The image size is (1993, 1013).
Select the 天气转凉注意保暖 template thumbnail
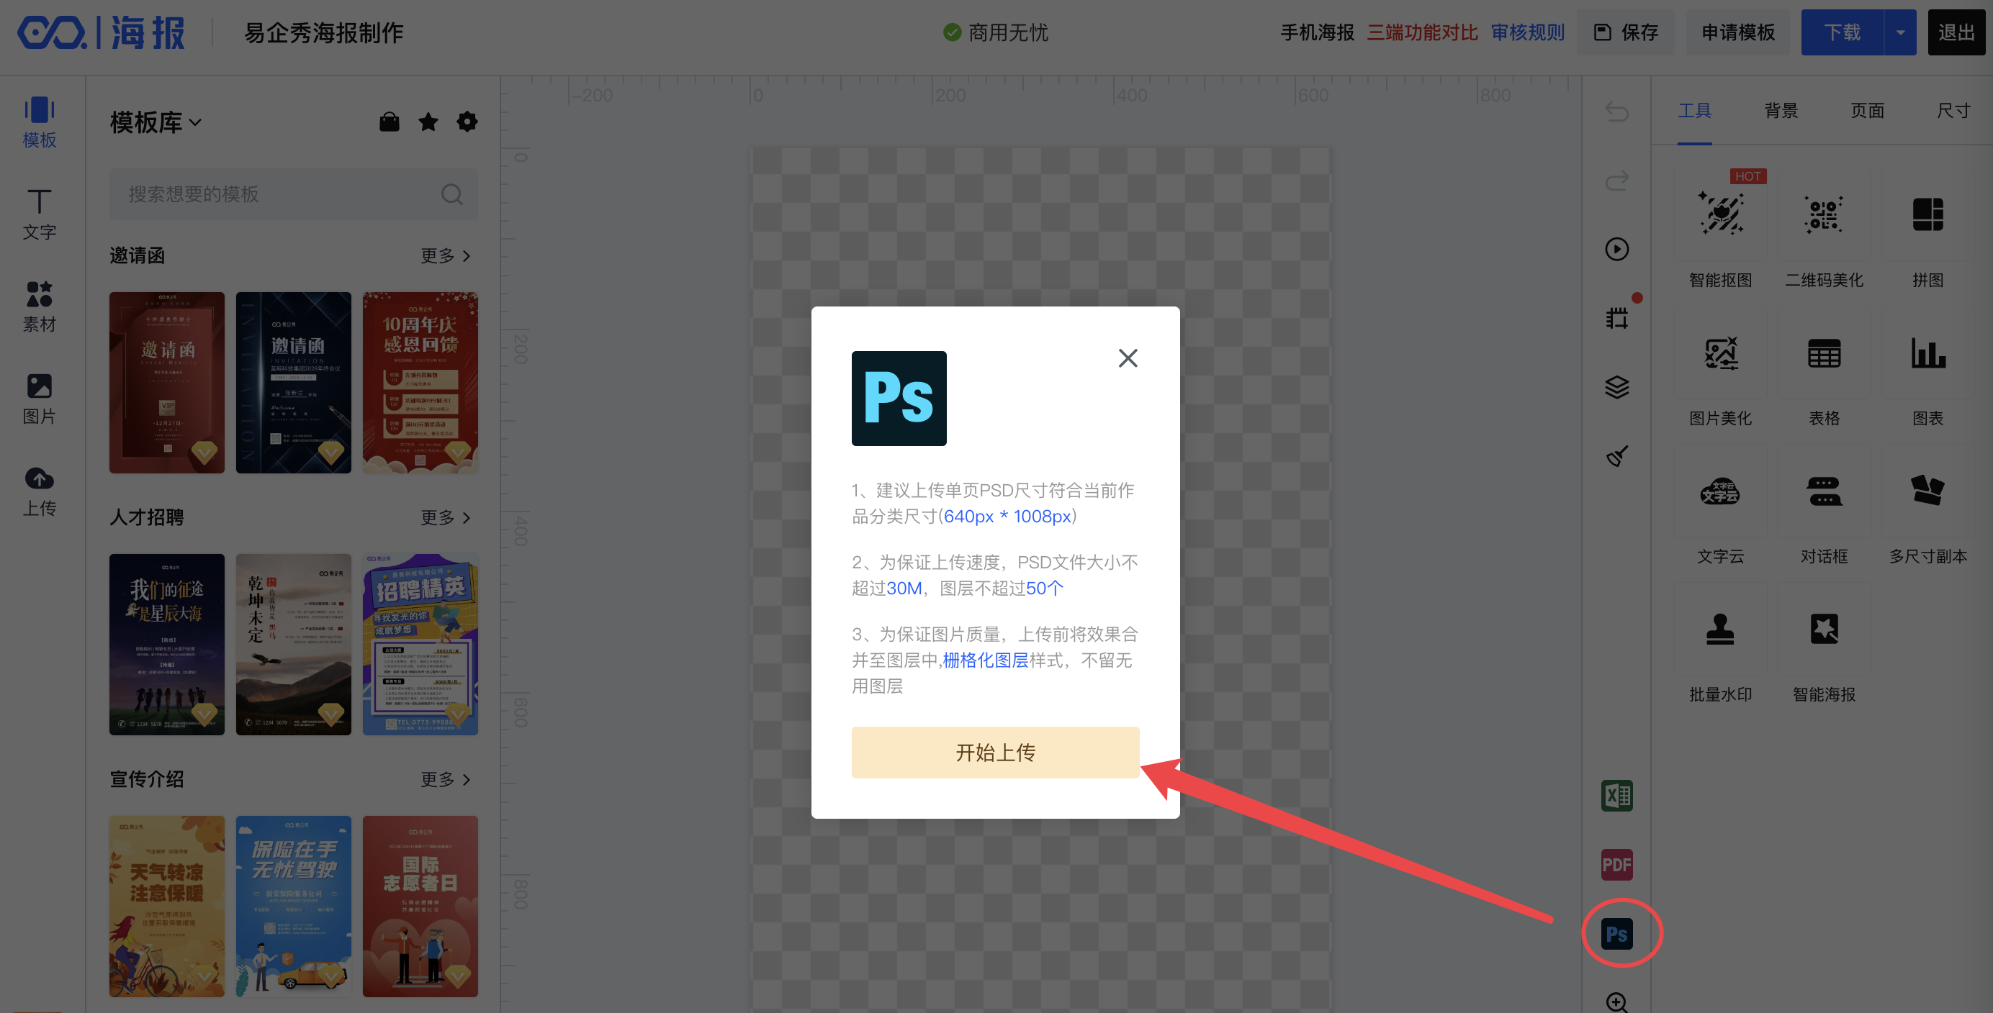tap(166, 906)
